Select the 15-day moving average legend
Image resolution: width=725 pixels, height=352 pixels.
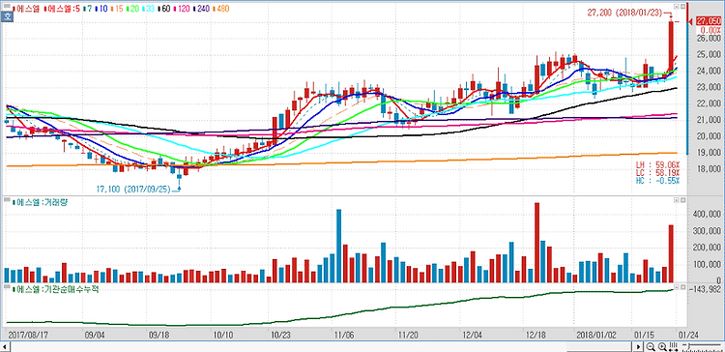118,9
